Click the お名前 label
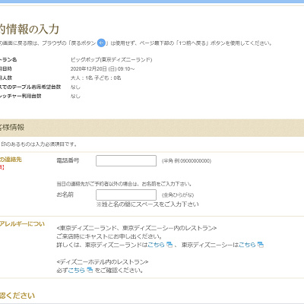 [x=65, y=195]
